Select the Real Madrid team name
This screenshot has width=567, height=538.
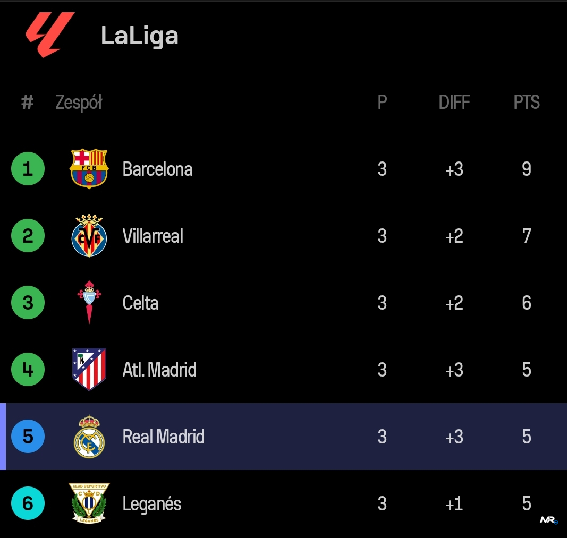[163, 437]
